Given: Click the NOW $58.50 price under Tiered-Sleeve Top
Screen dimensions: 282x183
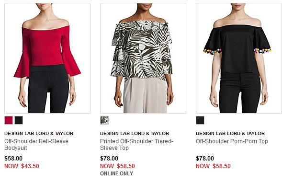Looking at the screenshot, I should pos(117,166).
